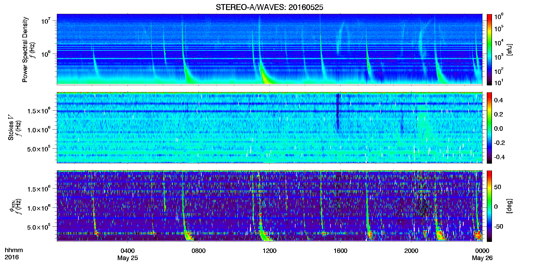Click the 1.5×10^6 tick of Stokes V panel
This screenshot has width=539, height=277.
click(x=39, y=111)
